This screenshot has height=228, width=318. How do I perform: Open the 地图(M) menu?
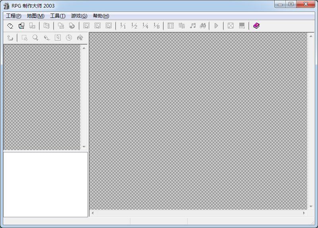tap(35, 16)
